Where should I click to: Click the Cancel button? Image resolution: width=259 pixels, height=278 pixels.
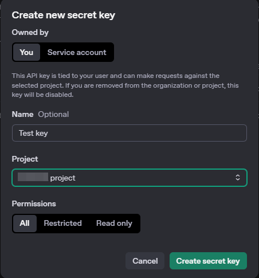[145, 261]
